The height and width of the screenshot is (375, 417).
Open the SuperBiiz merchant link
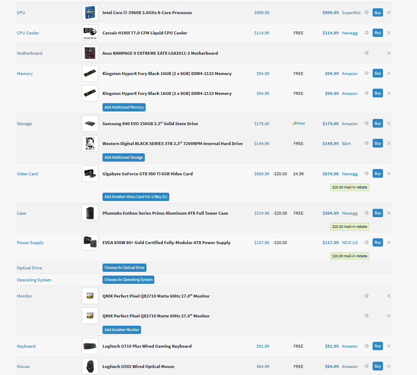[351, 12]
